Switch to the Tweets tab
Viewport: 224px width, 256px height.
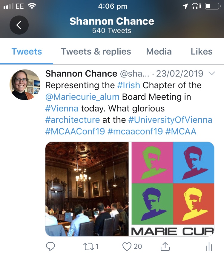[27, 52]
